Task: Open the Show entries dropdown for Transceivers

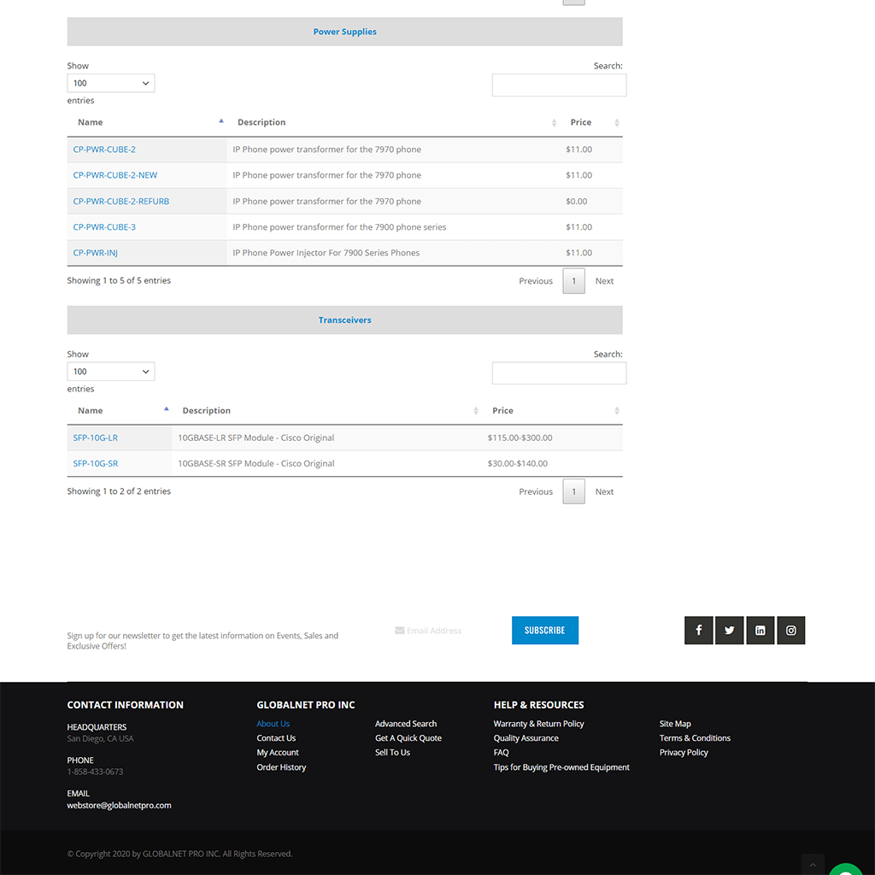Action: (110, 371)
